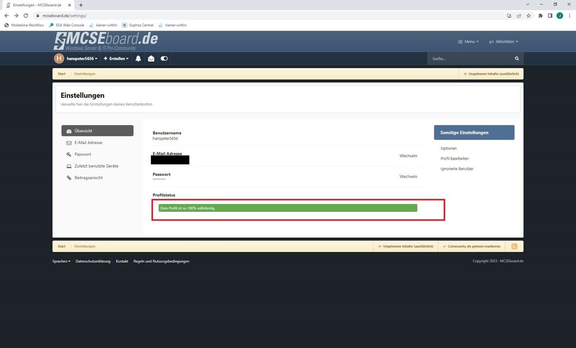This screenshot has width=576, height=348.
Task: Open the Sprachen language dropdown
Action: point(62,261)
